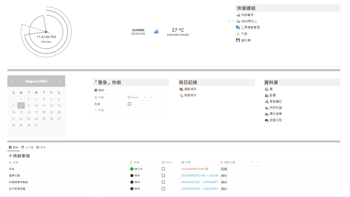Screen dimensions: 350x197
Task: Open the Done column header in 「警急」快做
Action: click(134, 97)
